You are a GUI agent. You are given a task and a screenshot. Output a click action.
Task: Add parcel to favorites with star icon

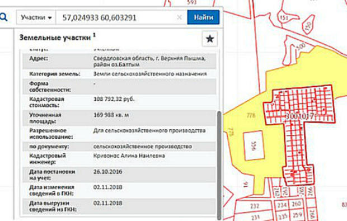tap(209, 39)
